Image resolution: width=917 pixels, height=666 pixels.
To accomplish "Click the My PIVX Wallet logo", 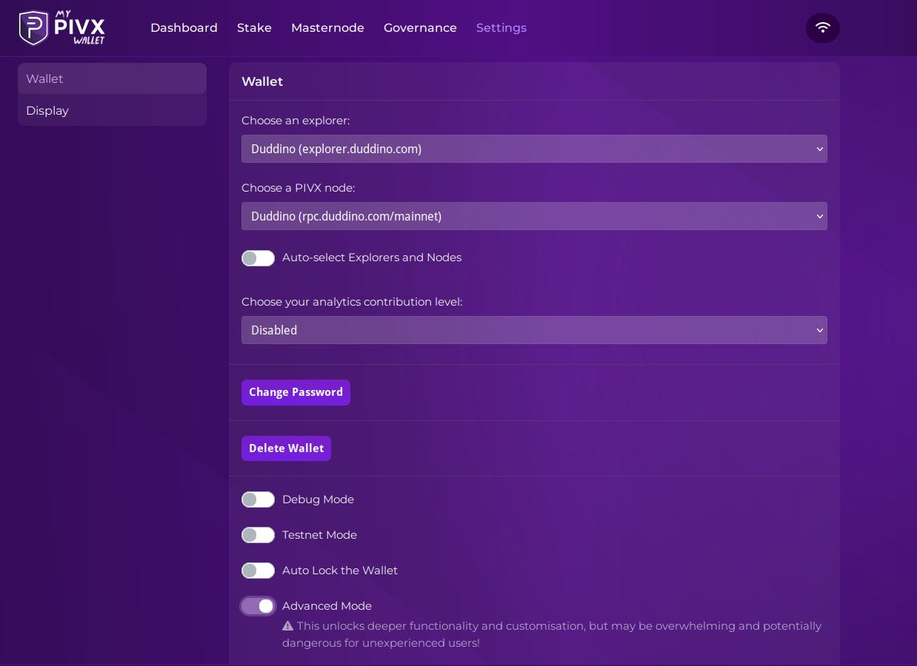I will (x=62, y=27).
